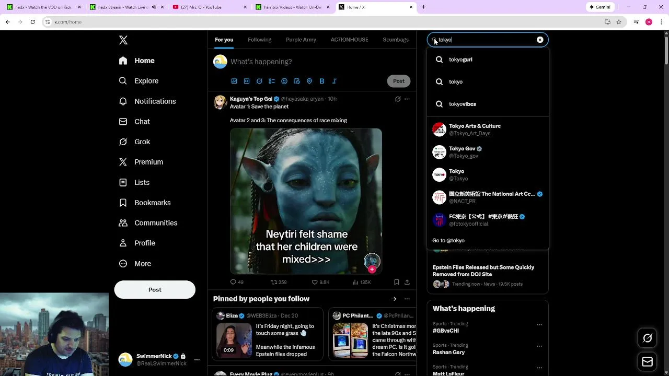This screenshot has width=669, height=376.
Task: Reload the page in Chrome
Action: click(32, 22)
